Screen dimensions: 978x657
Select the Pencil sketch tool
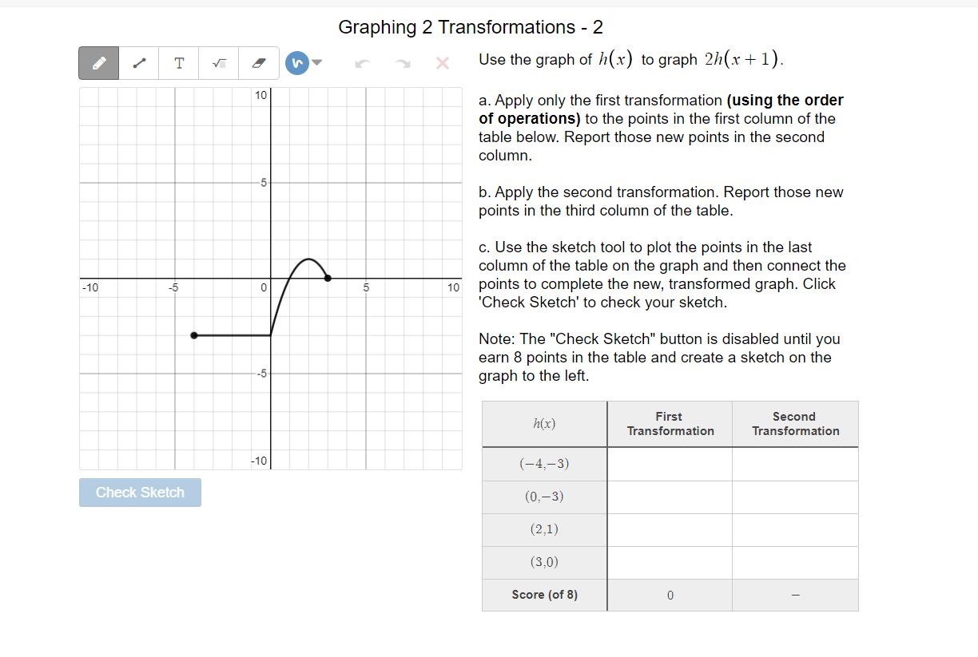(x=98, y=62)
